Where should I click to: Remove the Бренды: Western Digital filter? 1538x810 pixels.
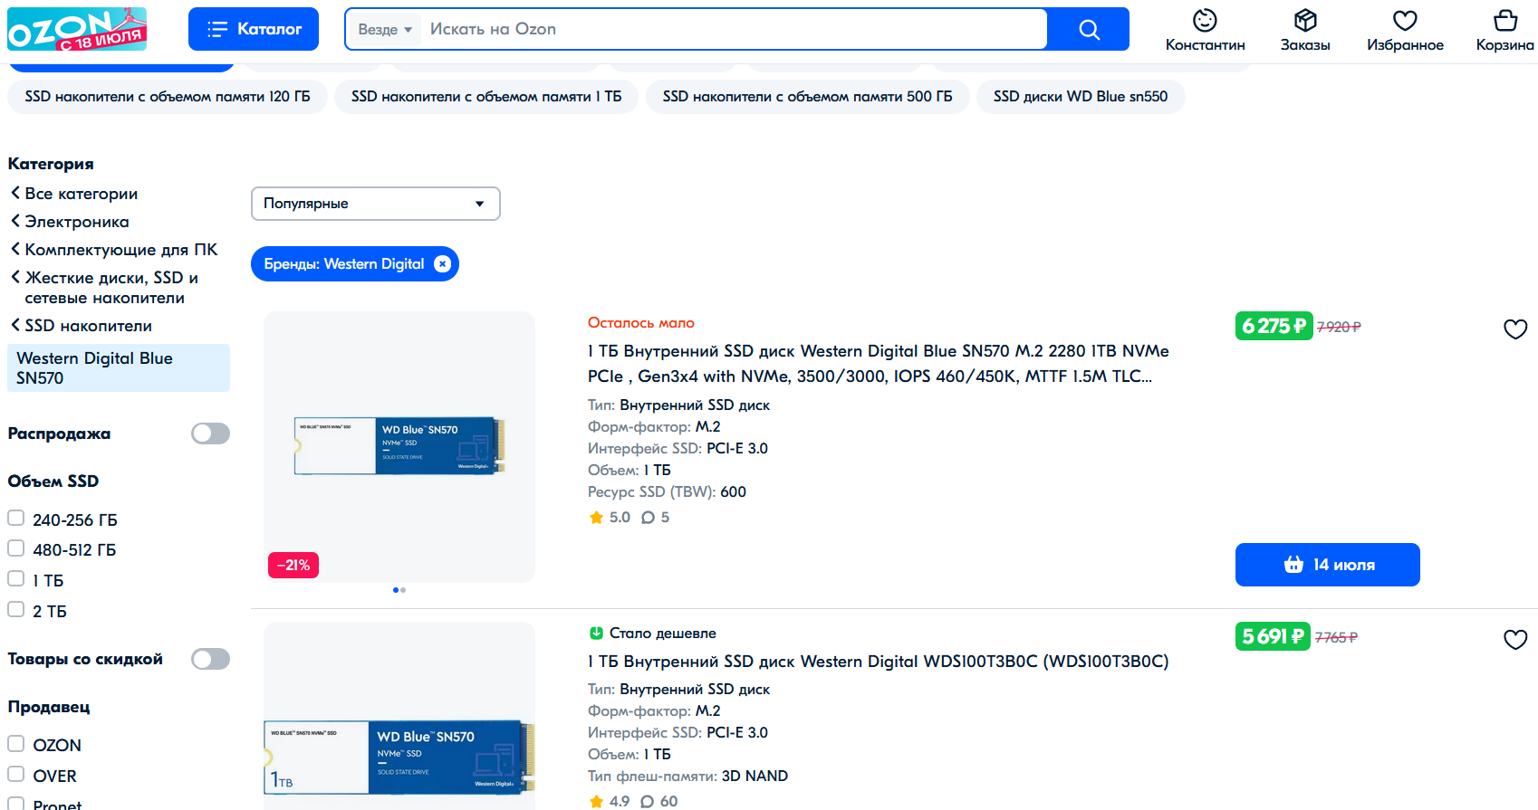click(442, 264)
